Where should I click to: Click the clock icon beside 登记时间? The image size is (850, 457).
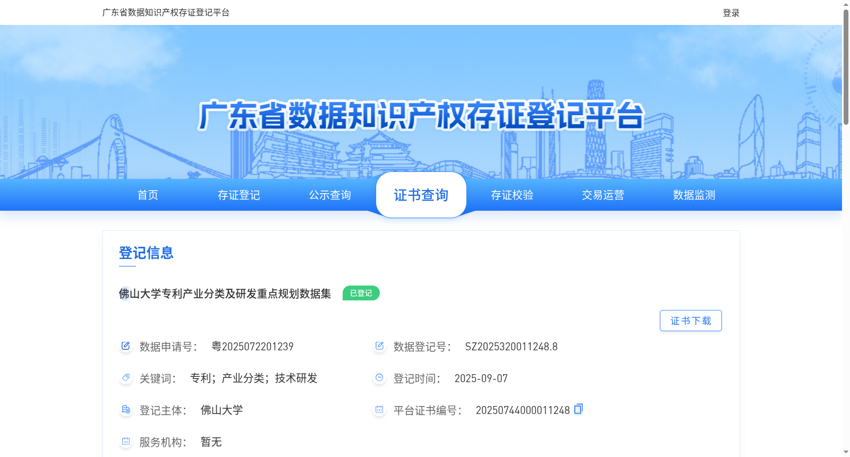point(379,378)
